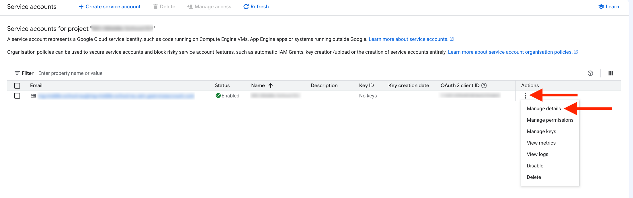Viewport: 633px width, 198px height.
Task: Click Create service account button
Action: [110, 7]
